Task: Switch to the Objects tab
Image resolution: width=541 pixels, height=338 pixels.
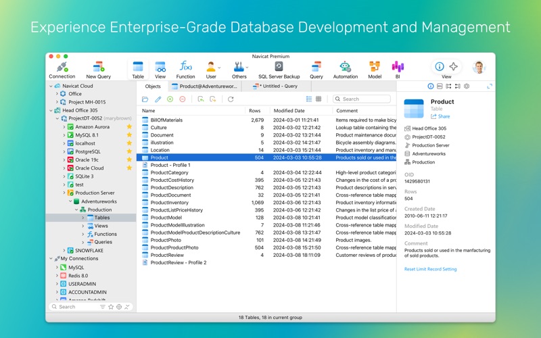Action: [x=153, y=87]
